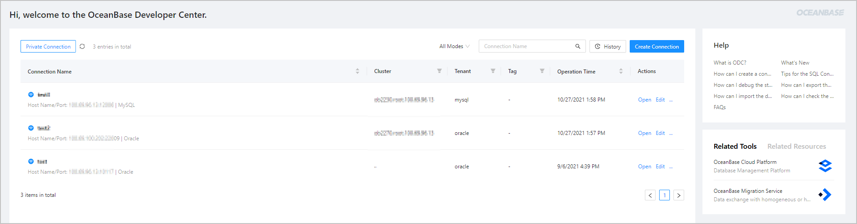Click the OceanBase Cloud Platform logo icon
857x224 pixels.
click(825, 166)
